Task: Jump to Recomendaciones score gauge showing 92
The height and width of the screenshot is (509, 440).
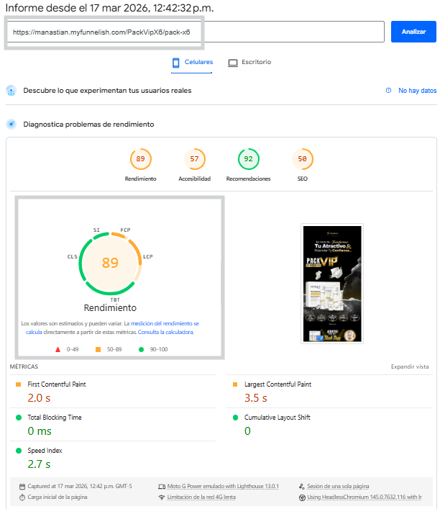Action: point(248,158)
